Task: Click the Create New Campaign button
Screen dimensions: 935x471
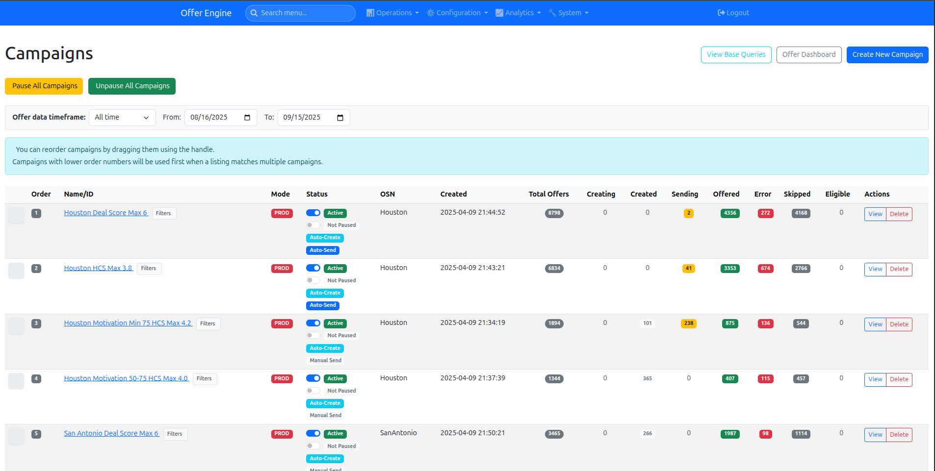Action: coord(887,54)
